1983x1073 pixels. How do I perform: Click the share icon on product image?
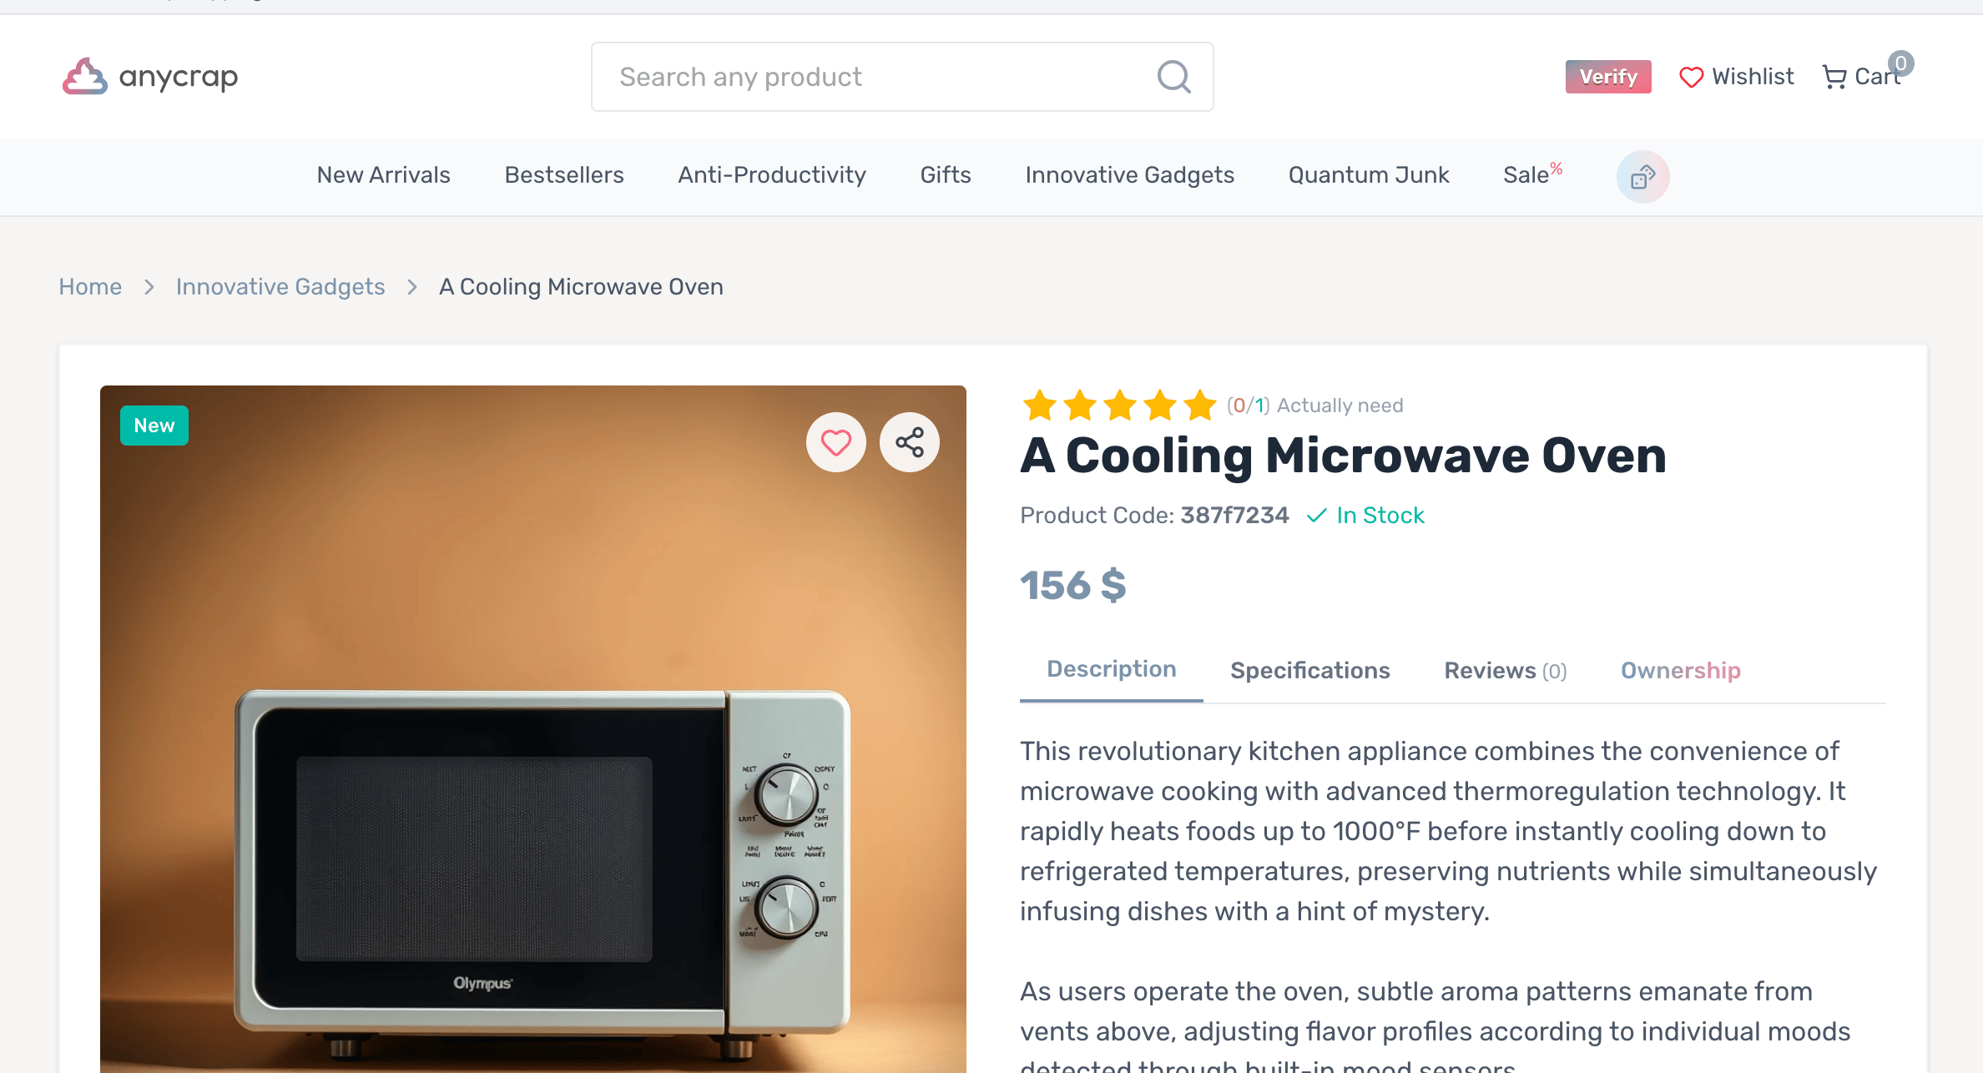pyautogui.click(x=910, y=442)
